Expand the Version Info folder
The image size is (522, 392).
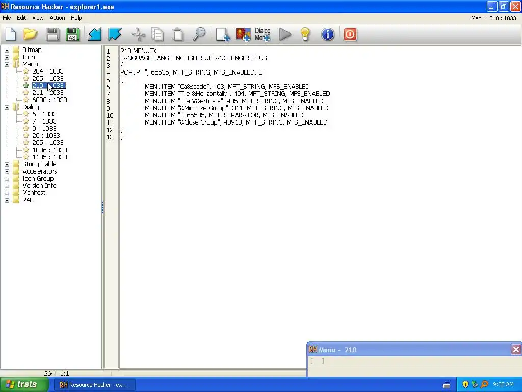[7, 186]
